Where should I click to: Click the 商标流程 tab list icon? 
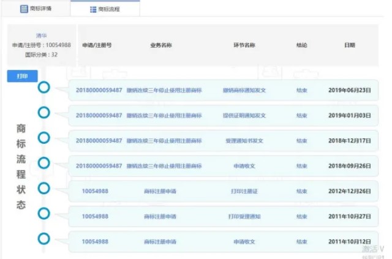[93, 10]
